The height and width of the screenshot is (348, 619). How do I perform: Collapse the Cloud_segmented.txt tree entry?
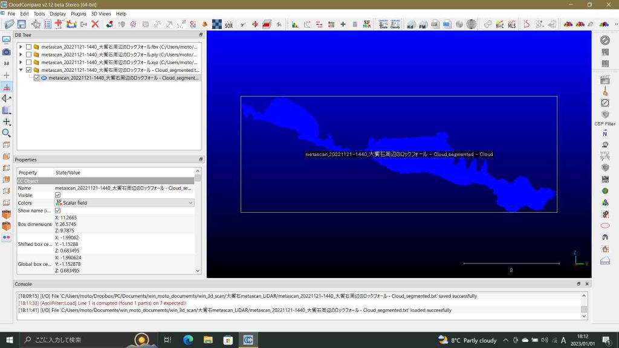21,70
